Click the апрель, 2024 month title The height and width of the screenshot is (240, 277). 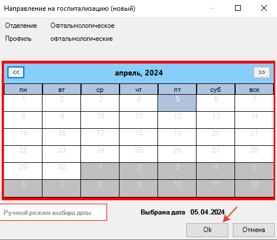pos(139,73)
